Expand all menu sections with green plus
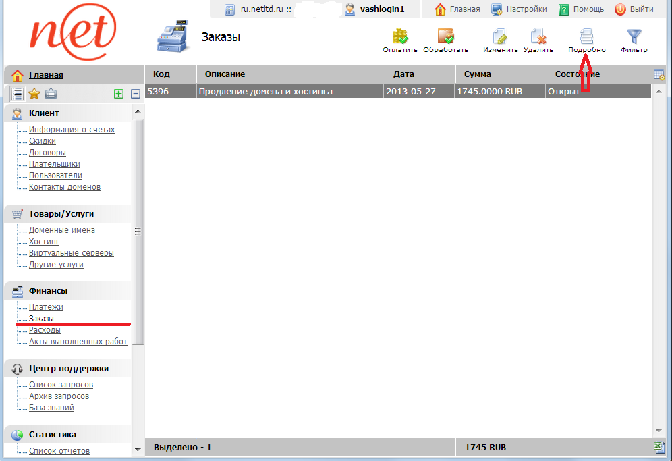The image size is (672, 461). (x=119, y=94)
